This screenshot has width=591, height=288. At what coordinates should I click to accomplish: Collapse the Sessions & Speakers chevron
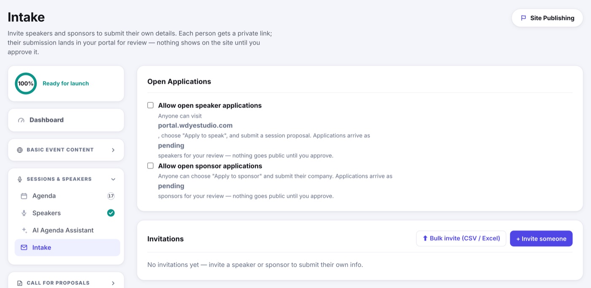[113, 179]
